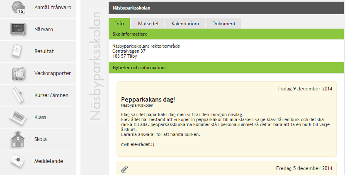This screenshot has height=175, width=345.
Task: Click the signature mvh elevrådet :)
Action: point(138,145)
